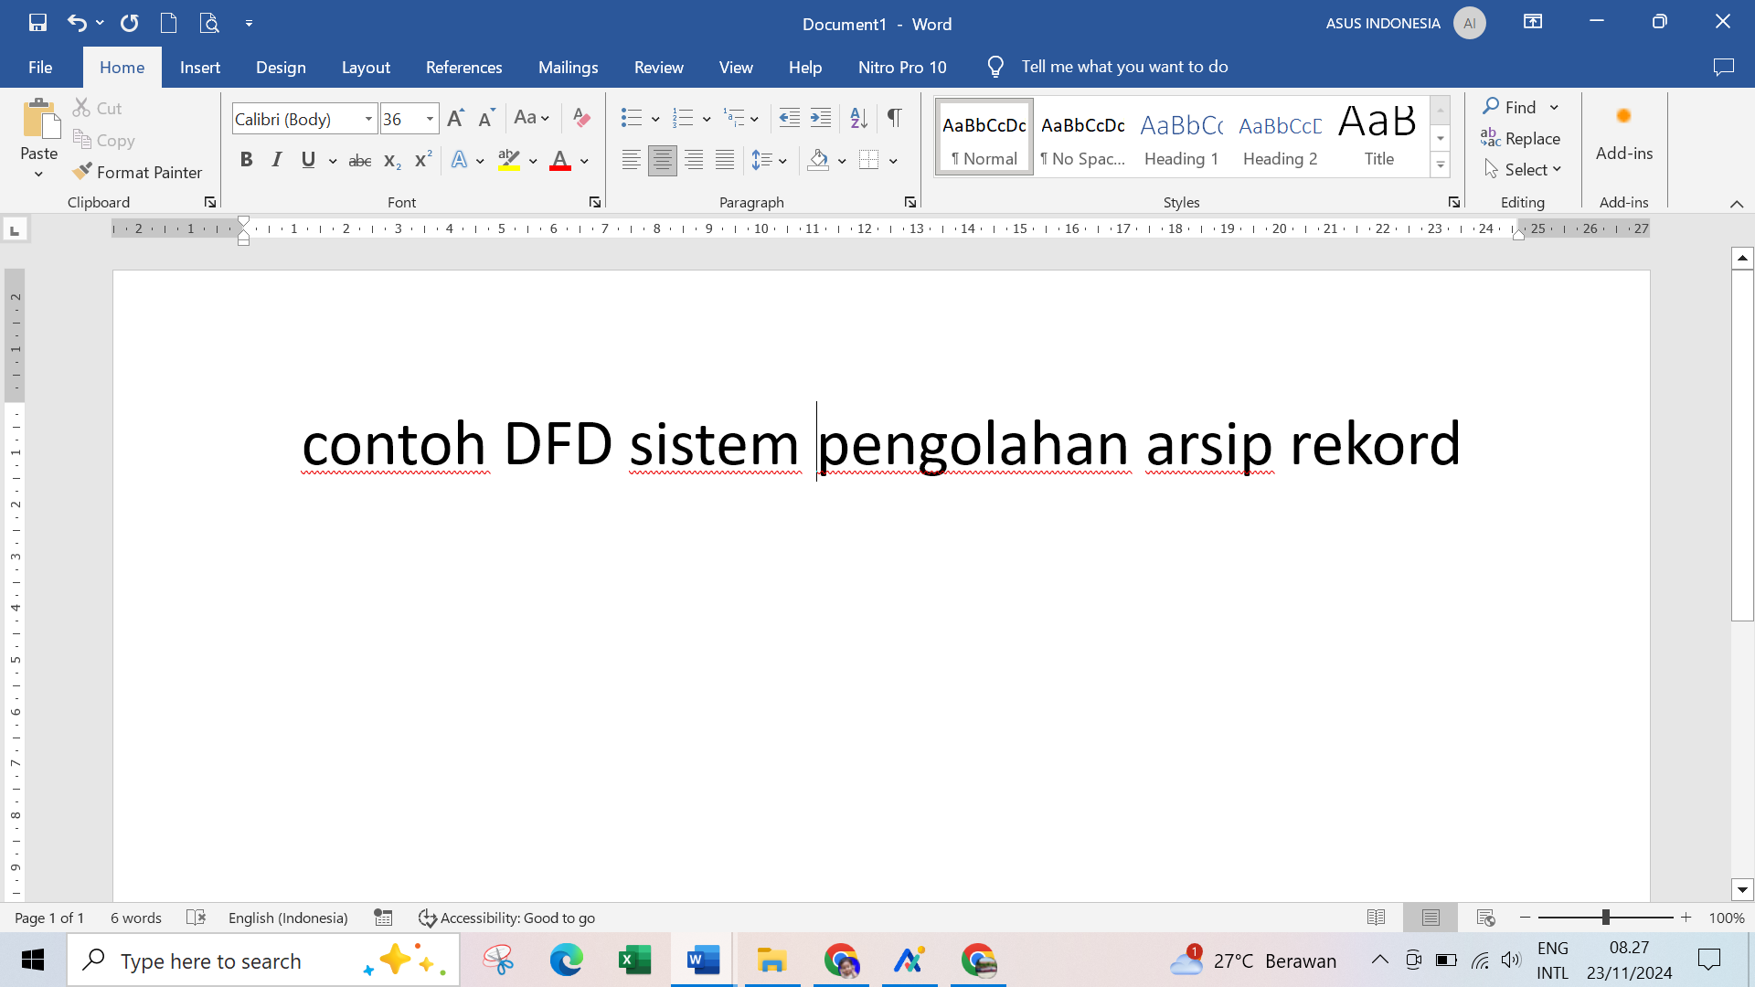1755x987 pixels.
Task: Open the File tab
Action: click(40, 67)
